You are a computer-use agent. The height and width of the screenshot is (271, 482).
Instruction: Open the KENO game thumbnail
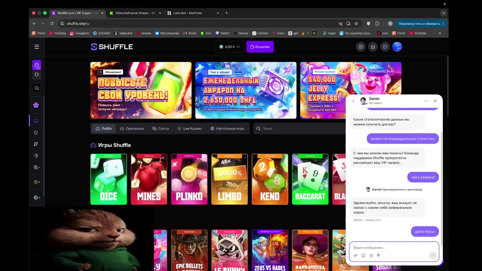(x=270, y=179)
